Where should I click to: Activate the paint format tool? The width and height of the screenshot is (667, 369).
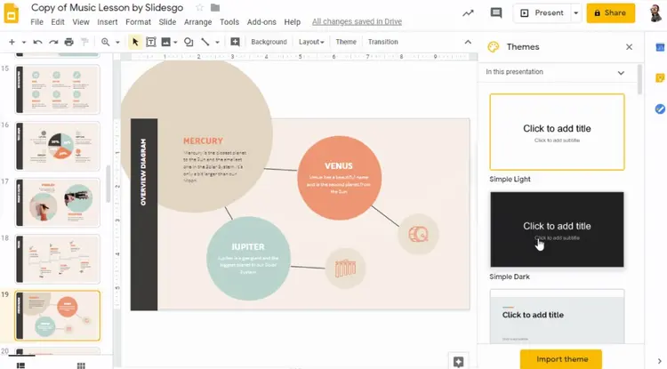click(84, 42)
